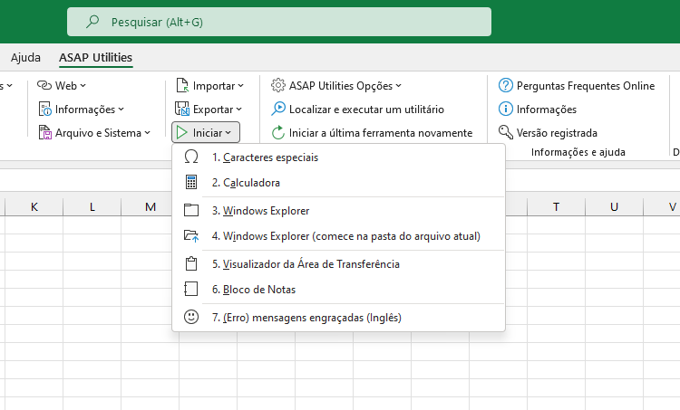Open 3. Windows Explorer menu entry
680x410 pixels.
point(338,210)
